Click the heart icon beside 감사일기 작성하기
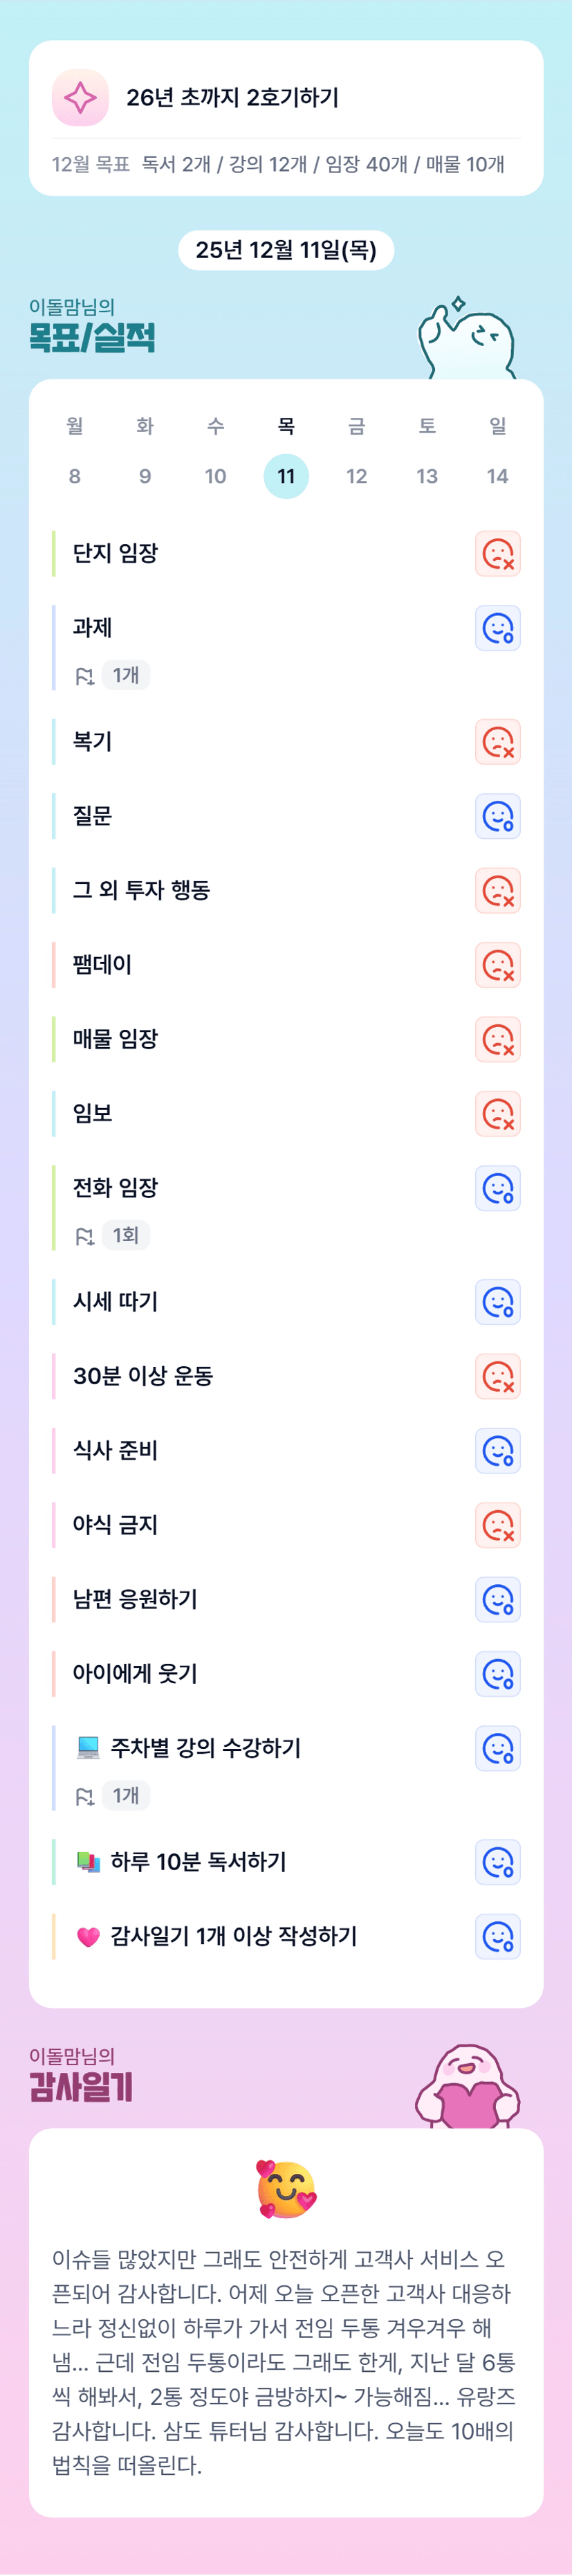Viewport: 572px width, 2576px height. 88,1937
